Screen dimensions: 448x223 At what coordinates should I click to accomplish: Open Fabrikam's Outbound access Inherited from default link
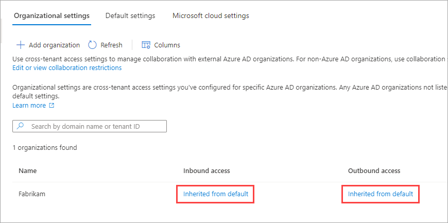tap(381, 194)
